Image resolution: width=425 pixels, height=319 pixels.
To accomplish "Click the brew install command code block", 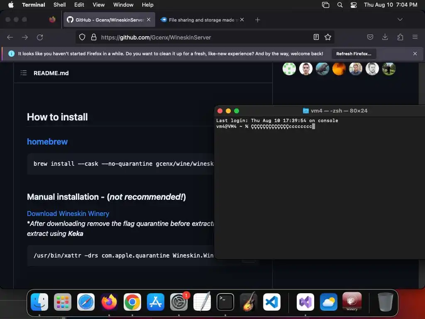I will [x=121, y=164].
